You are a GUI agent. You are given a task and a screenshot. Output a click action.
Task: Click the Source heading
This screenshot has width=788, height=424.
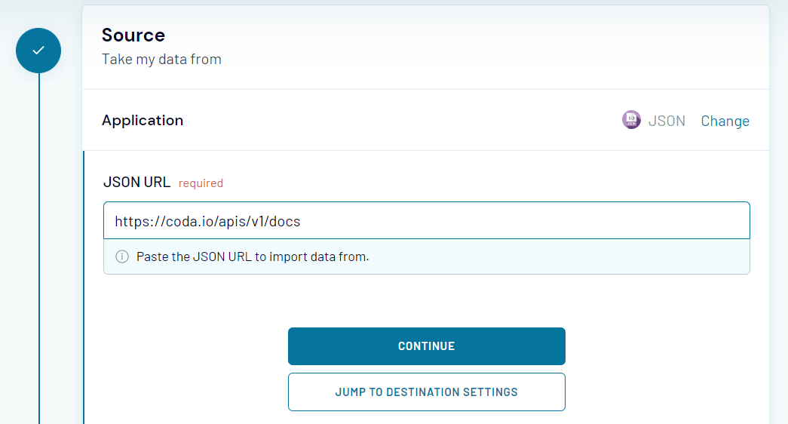[x=133, y=35]
